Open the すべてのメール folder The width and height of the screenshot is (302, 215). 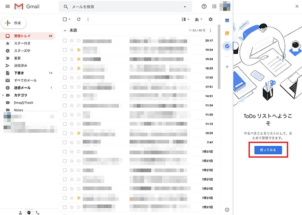click(x=28, y=81)
